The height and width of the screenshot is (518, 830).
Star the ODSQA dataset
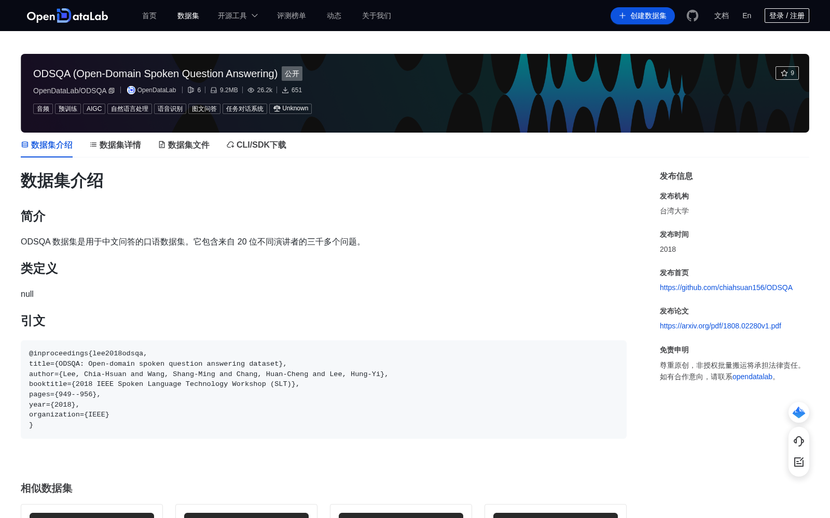tap(787, 73)
